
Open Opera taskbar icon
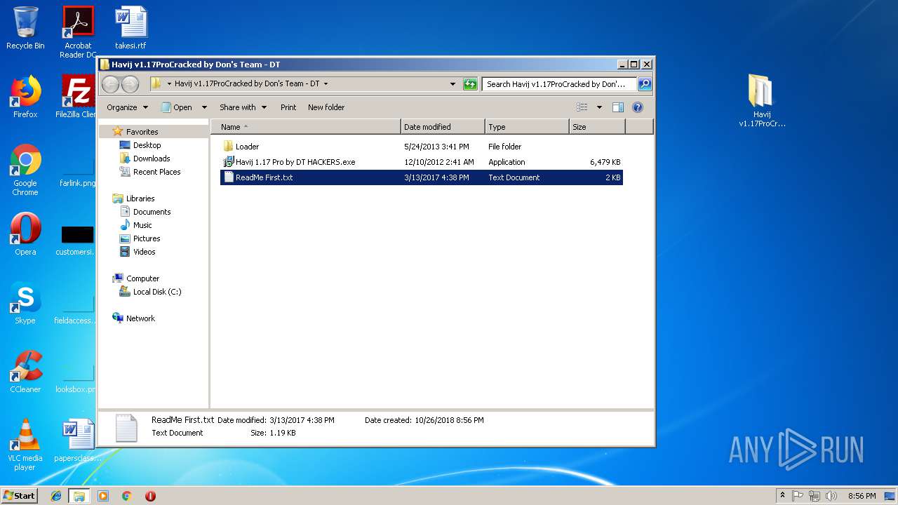pos(150,496)
